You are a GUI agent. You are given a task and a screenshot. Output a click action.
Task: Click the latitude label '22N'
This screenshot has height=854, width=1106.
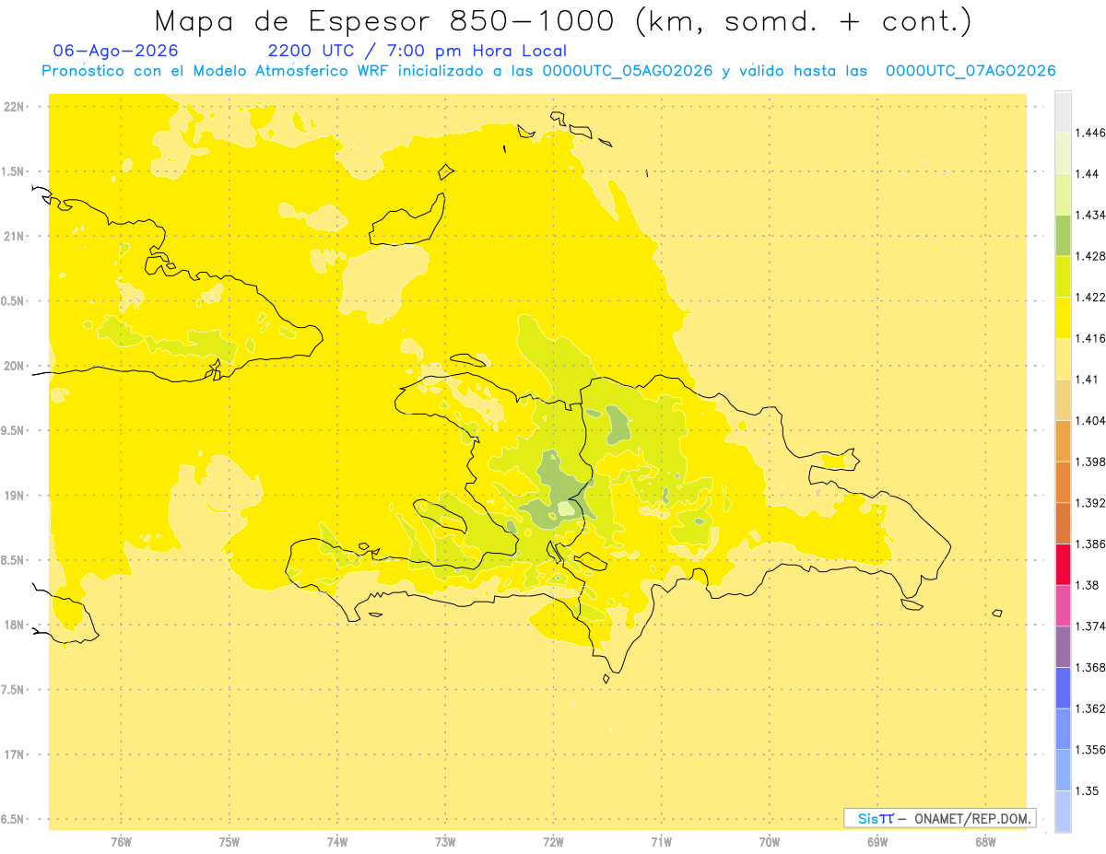[x=15, y=107]
